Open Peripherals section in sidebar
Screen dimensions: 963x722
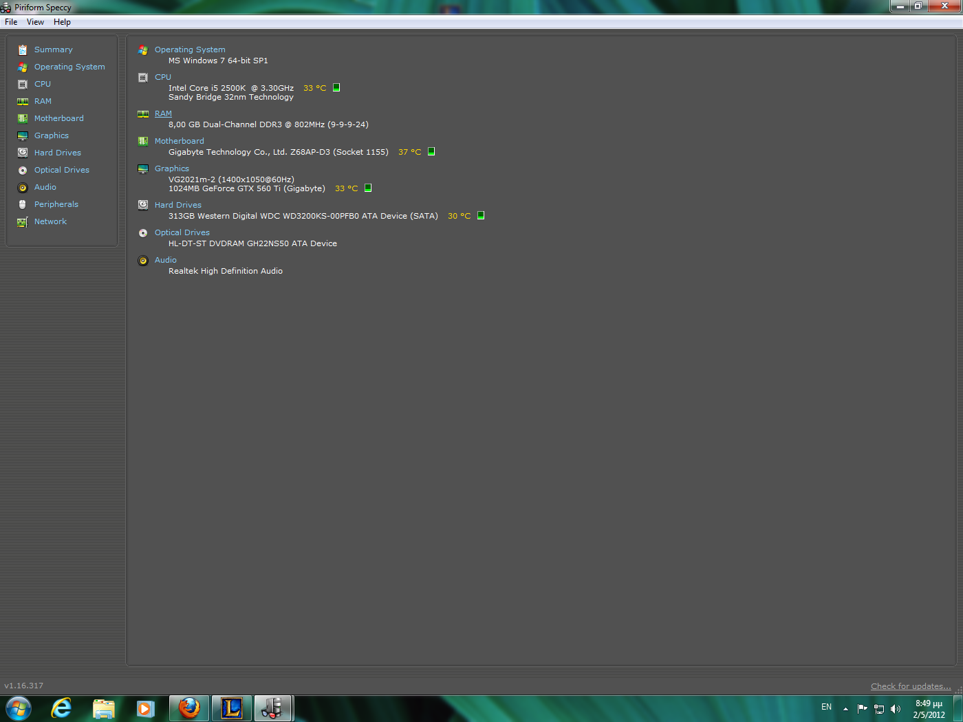pyautogui.click(x=56, y=204)
